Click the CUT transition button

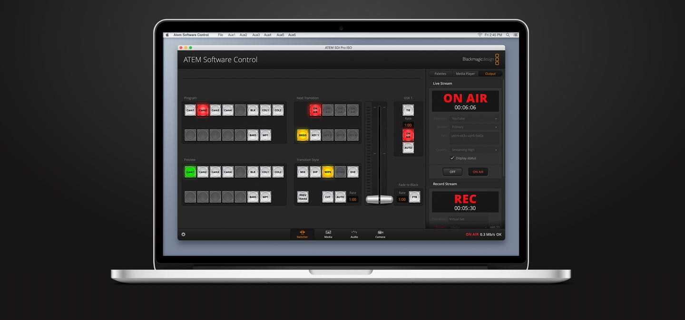328,197
